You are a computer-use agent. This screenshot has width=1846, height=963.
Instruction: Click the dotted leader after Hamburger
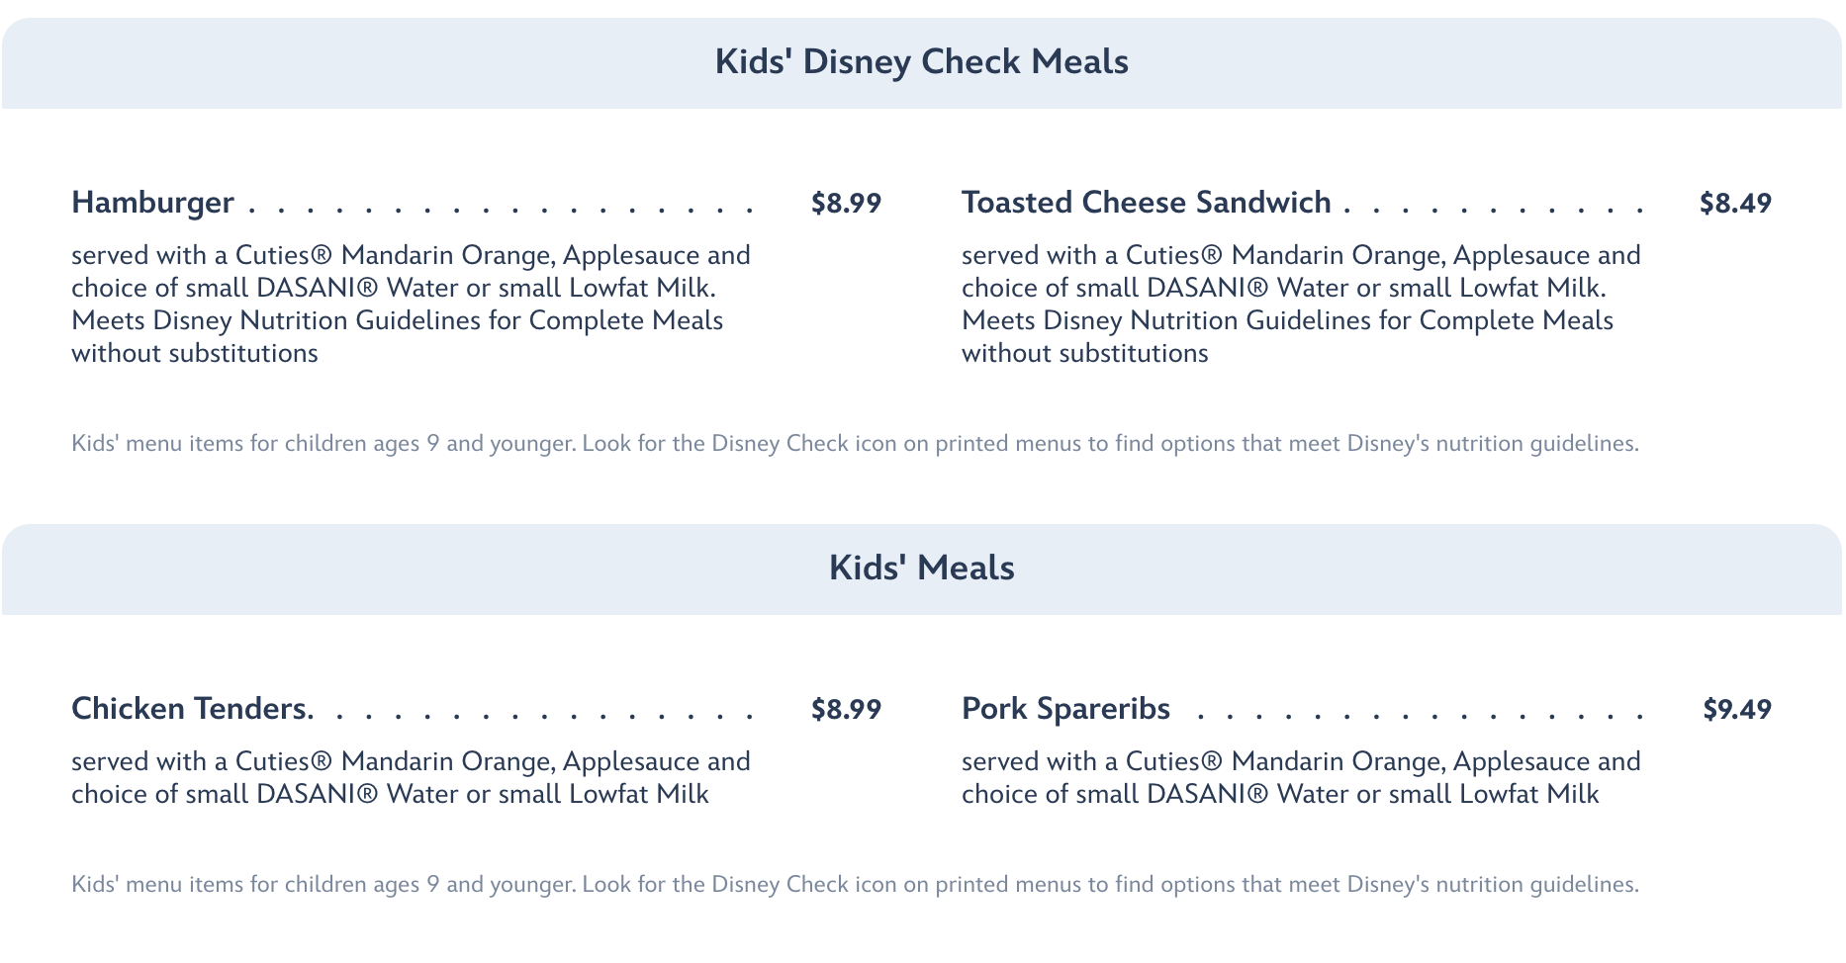pos(500,210)
